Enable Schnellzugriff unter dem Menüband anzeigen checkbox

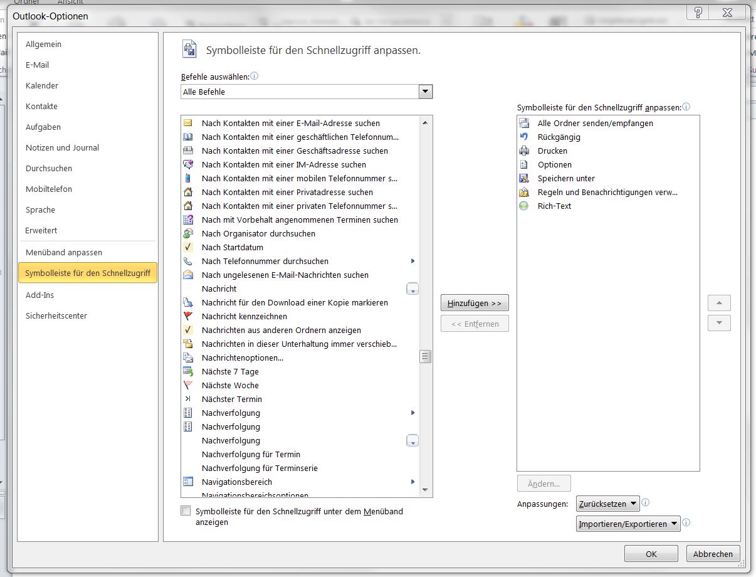click(186, 511)
